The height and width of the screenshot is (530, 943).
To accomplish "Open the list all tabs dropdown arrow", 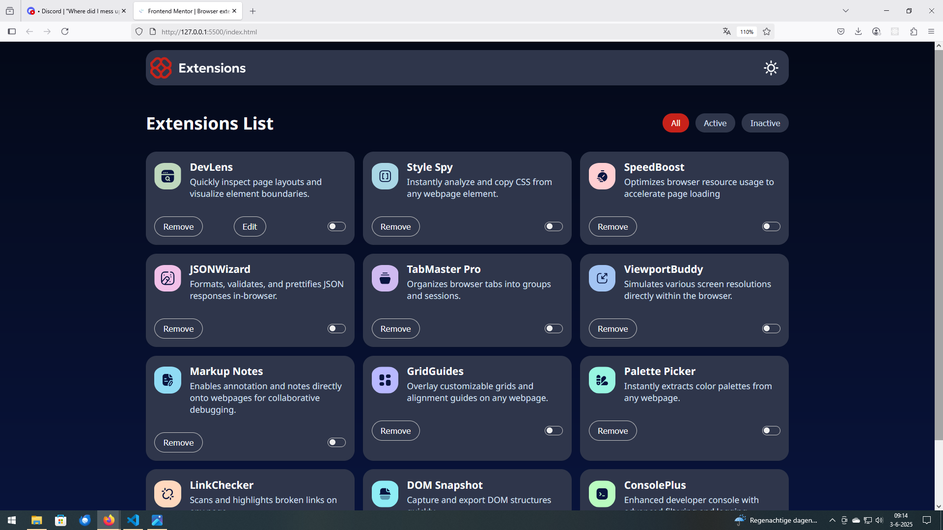I will tap(845, 11).
